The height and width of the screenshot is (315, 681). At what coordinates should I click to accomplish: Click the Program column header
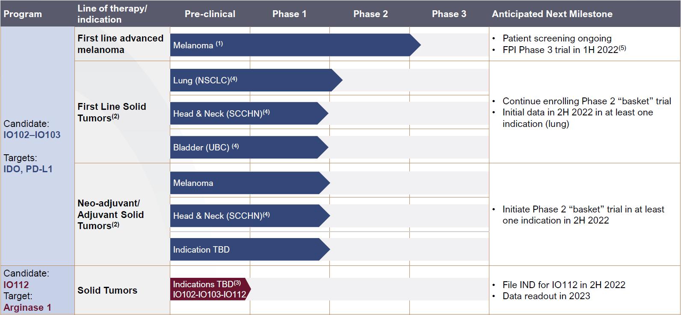coord(23,14)
